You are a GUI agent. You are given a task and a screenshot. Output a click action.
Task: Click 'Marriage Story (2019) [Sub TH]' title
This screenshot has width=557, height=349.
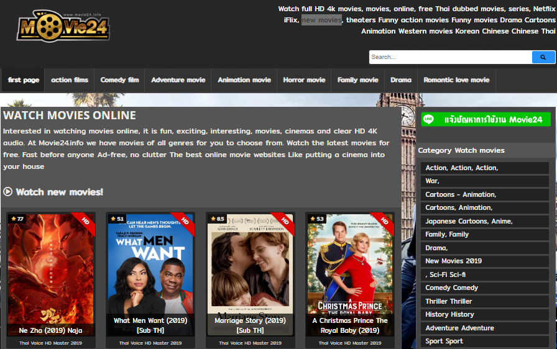click(251, 325)
